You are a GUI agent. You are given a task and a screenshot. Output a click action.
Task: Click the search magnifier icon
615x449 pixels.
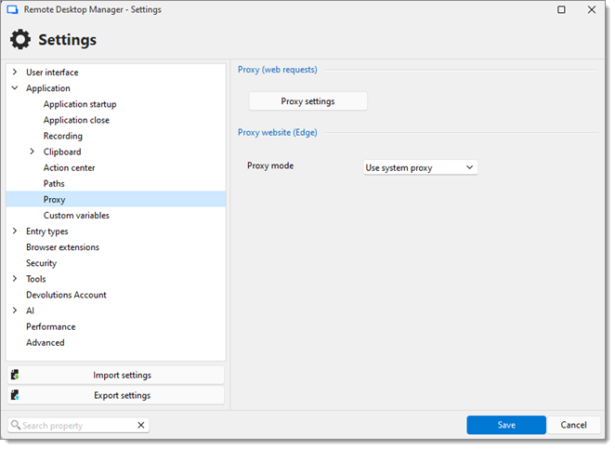[16, 425]
